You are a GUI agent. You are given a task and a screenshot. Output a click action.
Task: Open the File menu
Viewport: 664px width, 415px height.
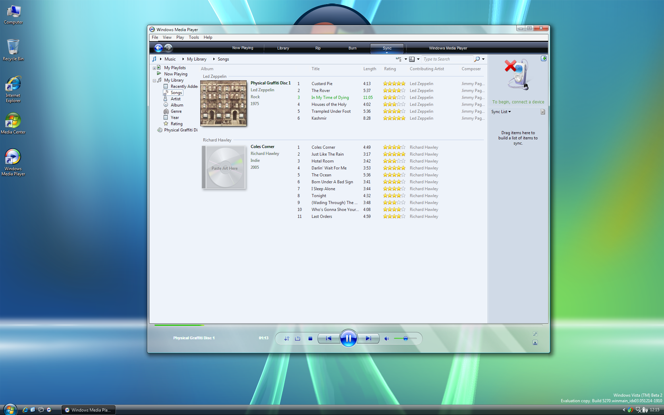(x=155, y=37)
